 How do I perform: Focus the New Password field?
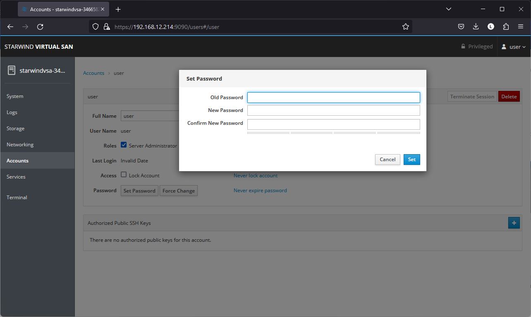(x=334, y=110)
